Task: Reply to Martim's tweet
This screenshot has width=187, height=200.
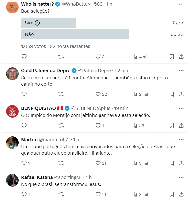Action: 24,163
